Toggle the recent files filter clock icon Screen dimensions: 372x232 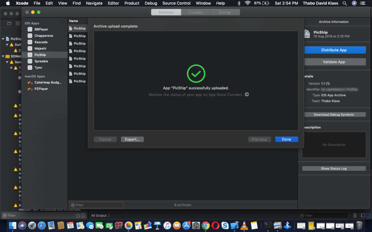[x=78, y=216]
